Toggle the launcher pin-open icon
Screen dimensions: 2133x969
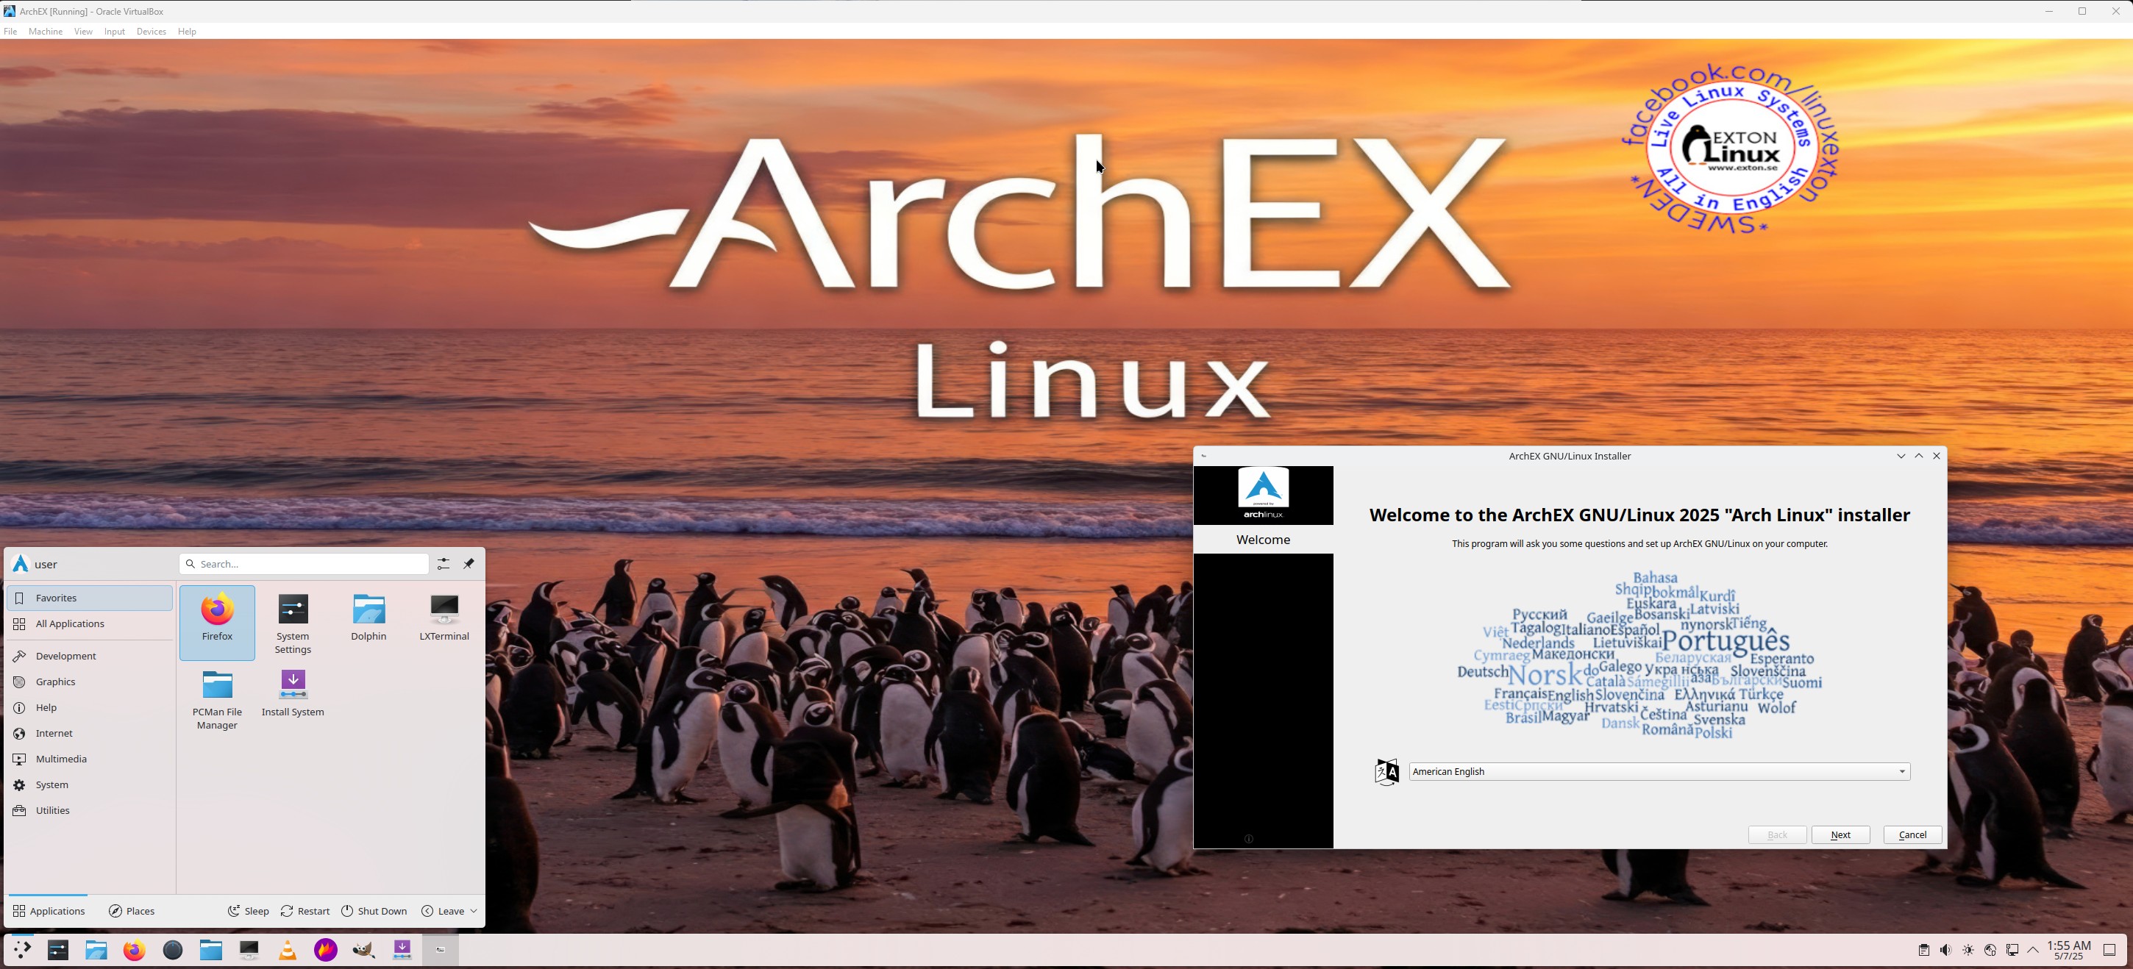[469, 563]
